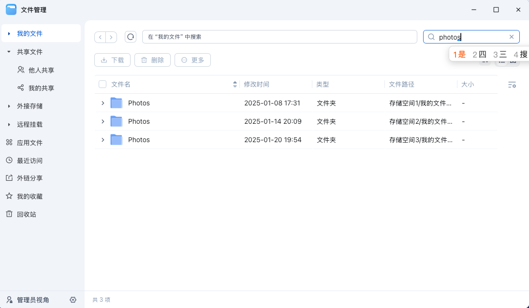
Task: Click the 大小 column header
Action: (468, 84)
